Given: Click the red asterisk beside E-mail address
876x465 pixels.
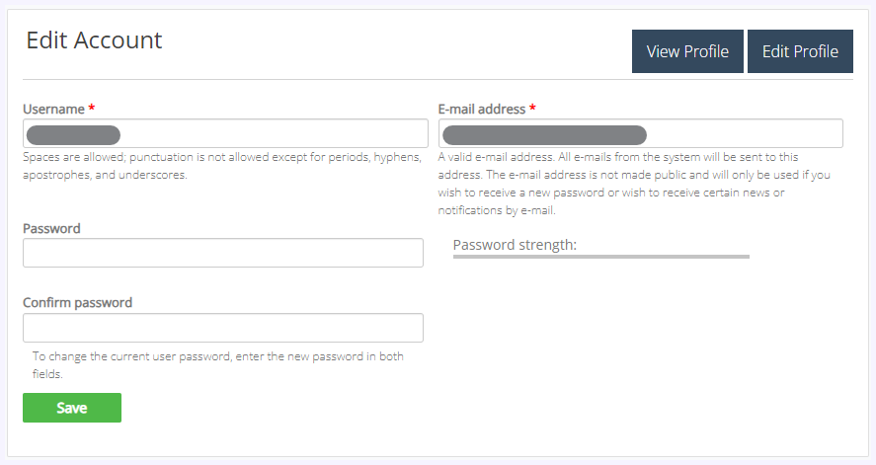Looking at the screenshot, I should [x=532, y=108].
